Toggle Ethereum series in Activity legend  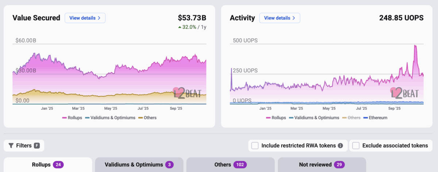[375, 118]
